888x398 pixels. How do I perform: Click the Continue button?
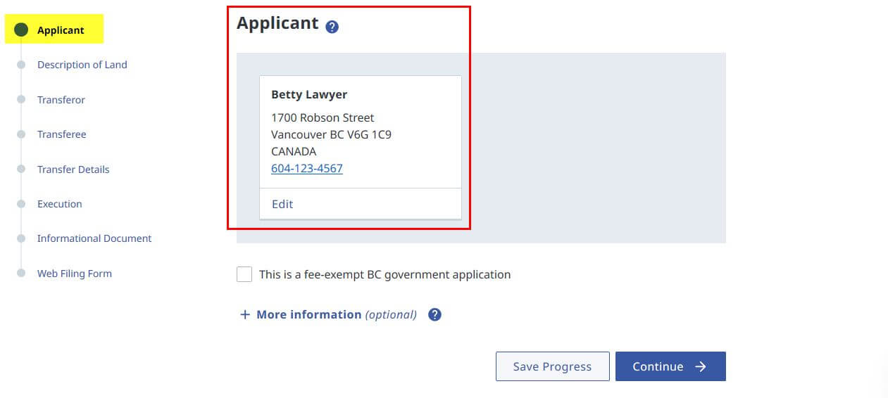[670, 366]
